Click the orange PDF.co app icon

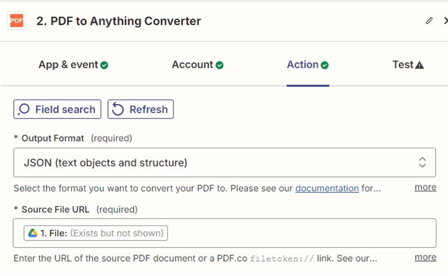pyautogui.click(x=17, y=21)
